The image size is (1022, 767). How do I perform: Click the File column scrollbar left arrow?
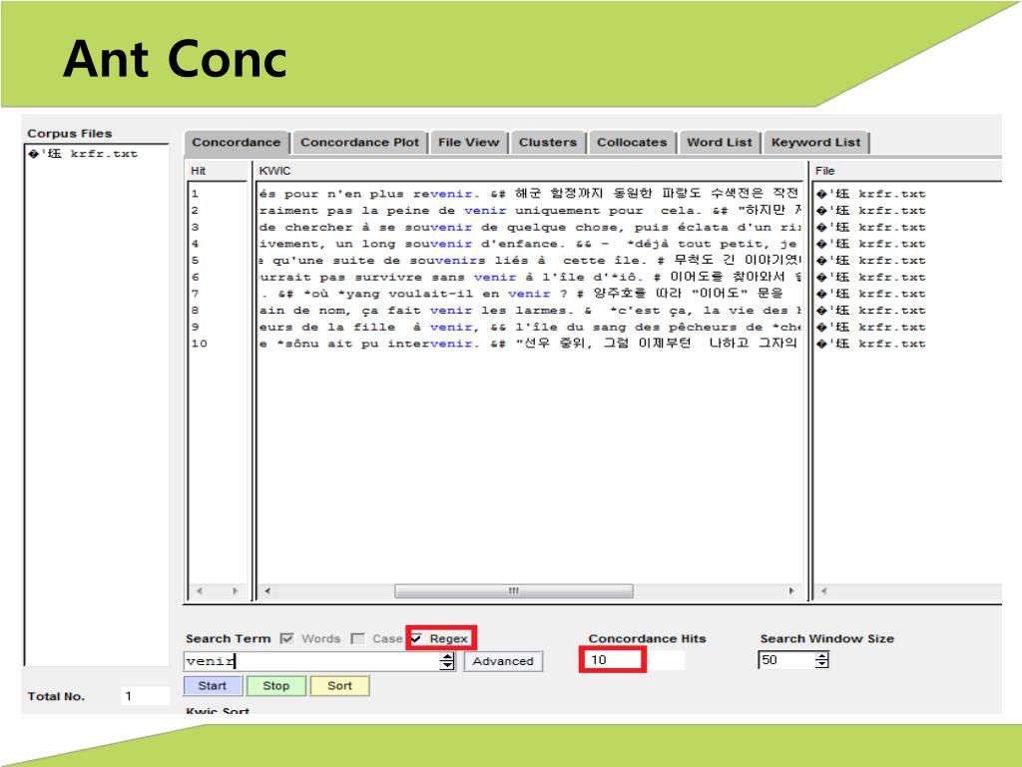coord(823,591)
